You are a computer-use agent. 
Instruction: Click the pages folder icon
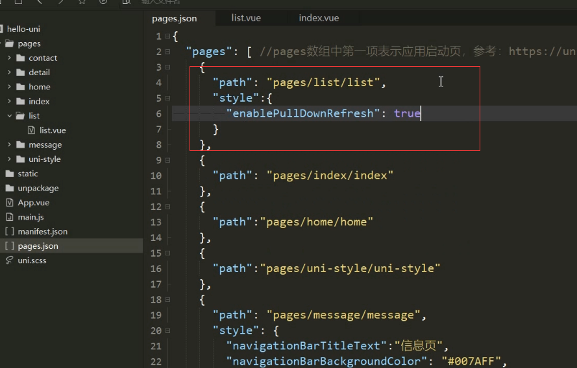tap(10, 43)
